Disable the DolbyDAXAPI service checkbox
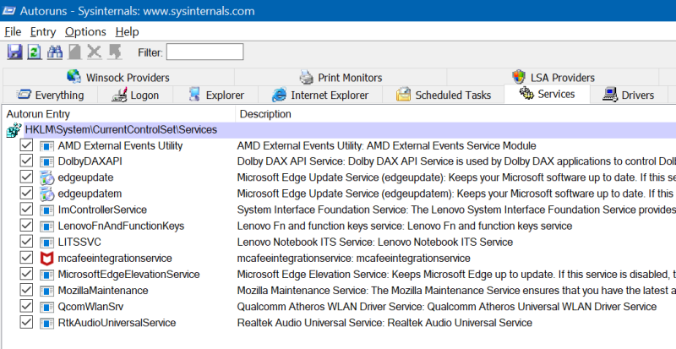The image size is (676, 349). pos(26,161)
